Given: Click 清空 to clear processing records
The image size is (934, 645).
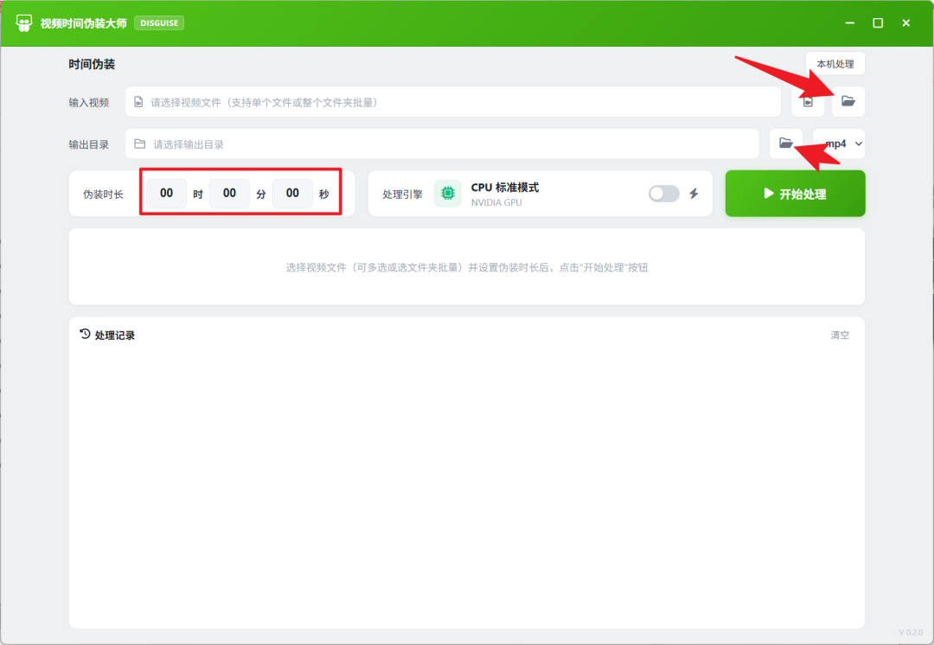Looking at the screenshot, I should [840, 335].
